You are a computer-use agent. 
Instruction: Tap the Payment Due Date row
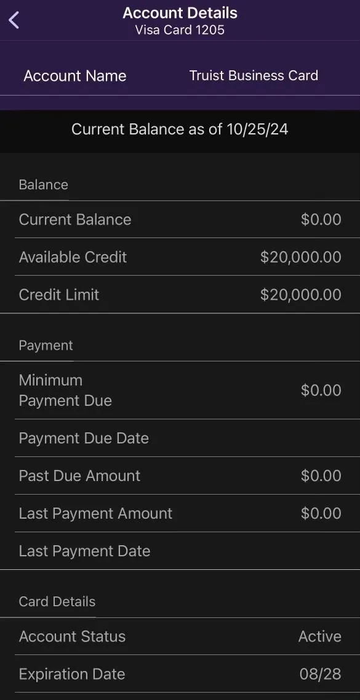[x=180, y=438]
